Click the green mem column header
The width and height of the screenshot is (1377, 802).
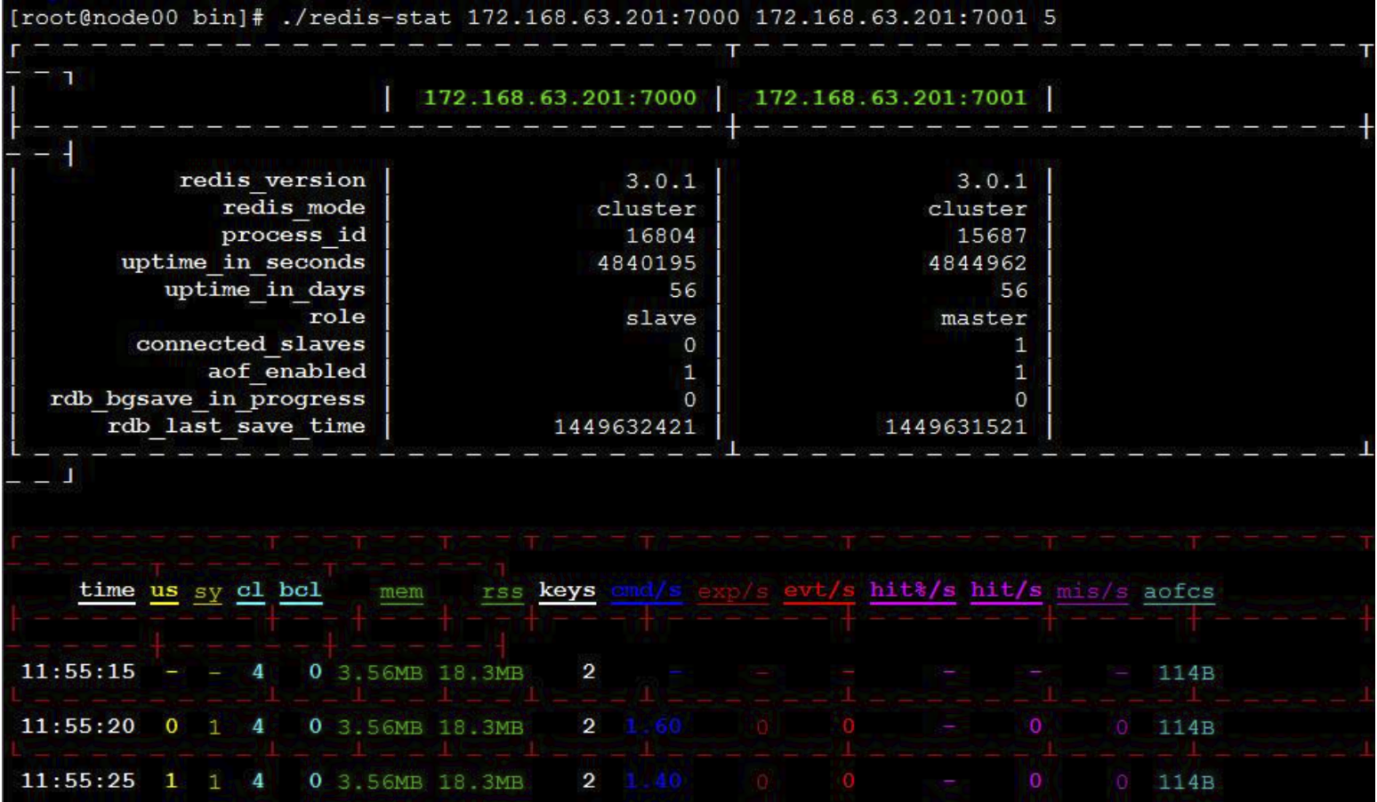[x=402, y=592]
